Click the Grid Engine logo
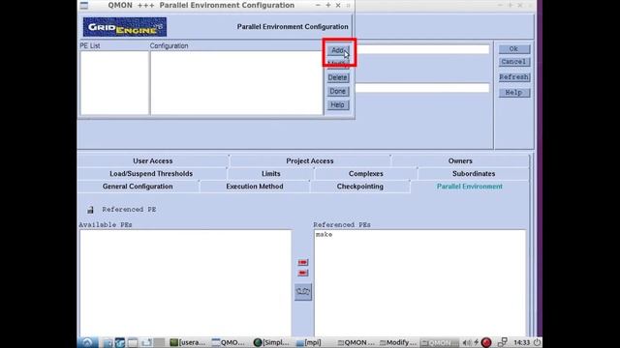The height and width of the screenshot is (348, 620). click(125, 27)
